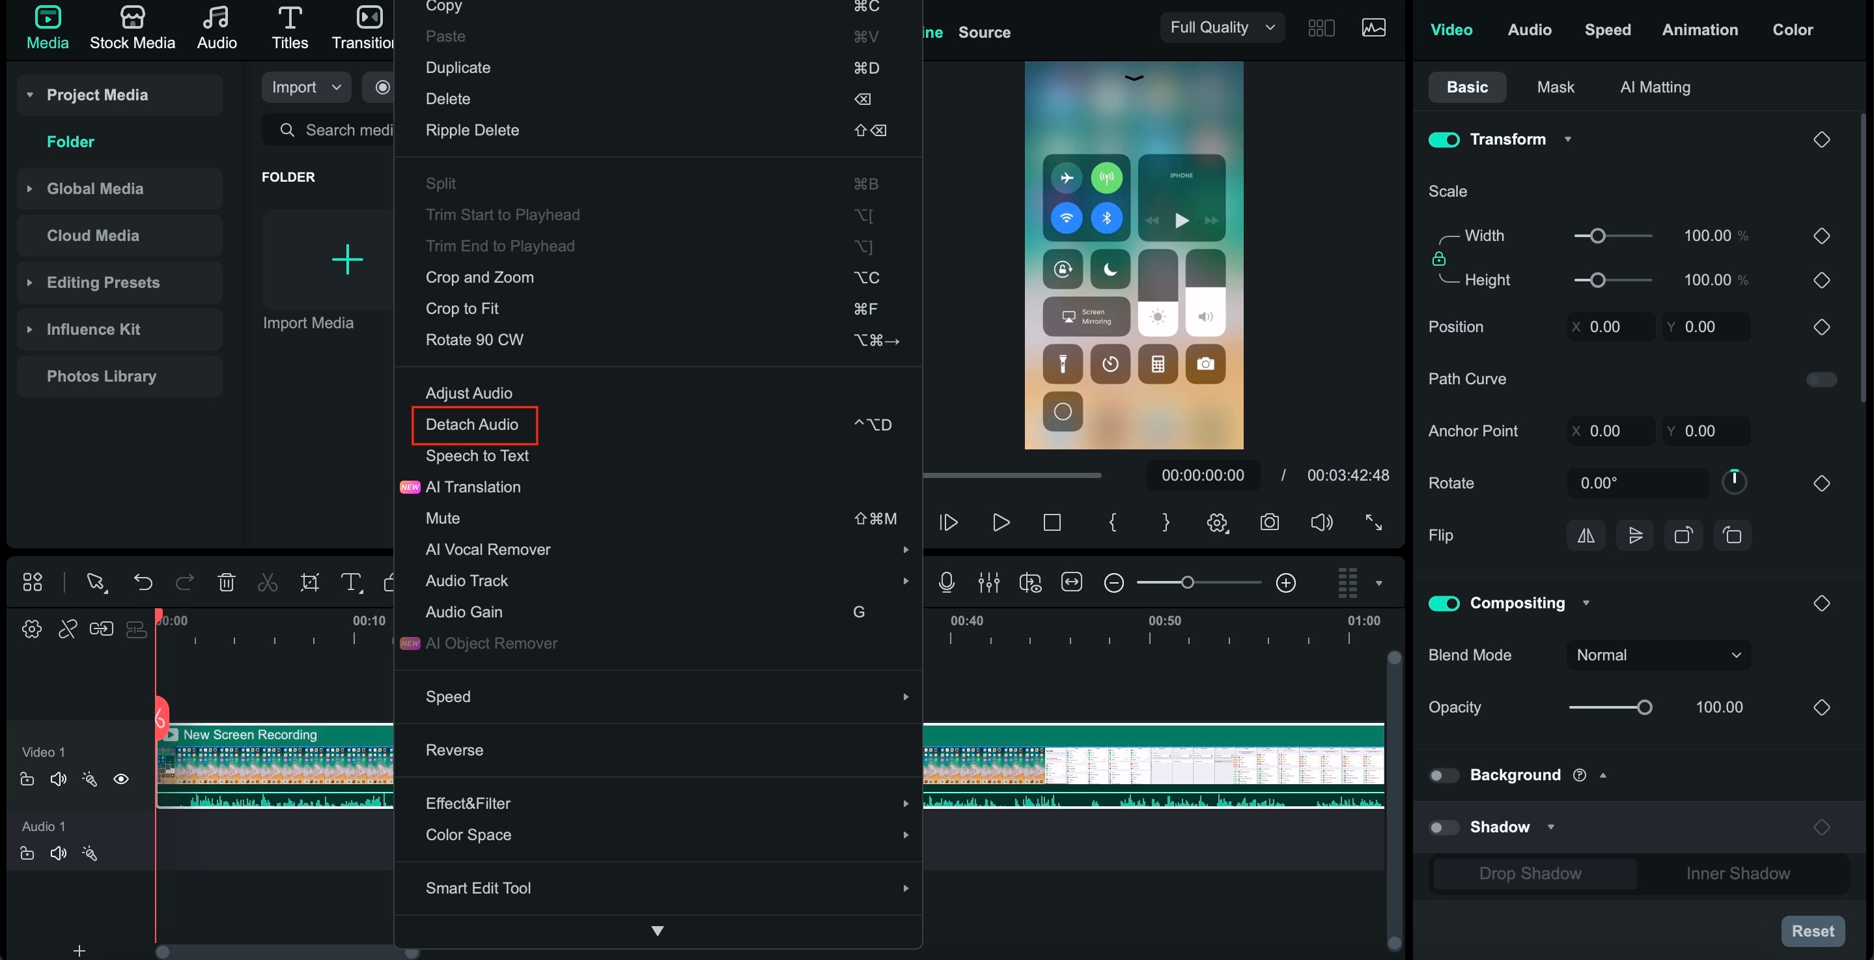Enable the Compositing toggle
This screenshot has height=960, width=1874.
(x=1444, y=603)
